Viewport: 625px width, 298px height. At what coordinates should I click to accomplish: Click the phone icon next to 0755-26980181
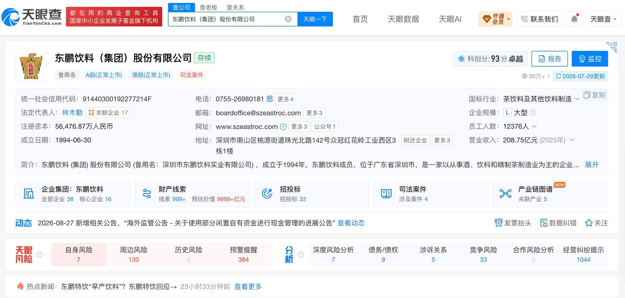click(x=269, y=99)
